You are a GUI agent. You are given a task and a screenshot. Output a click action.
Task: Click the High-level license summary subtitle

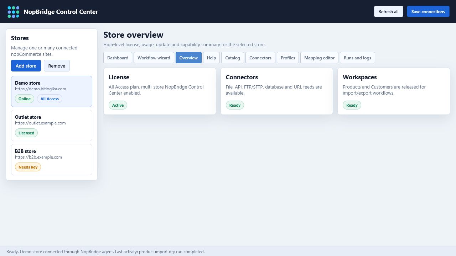click(185, 45)
